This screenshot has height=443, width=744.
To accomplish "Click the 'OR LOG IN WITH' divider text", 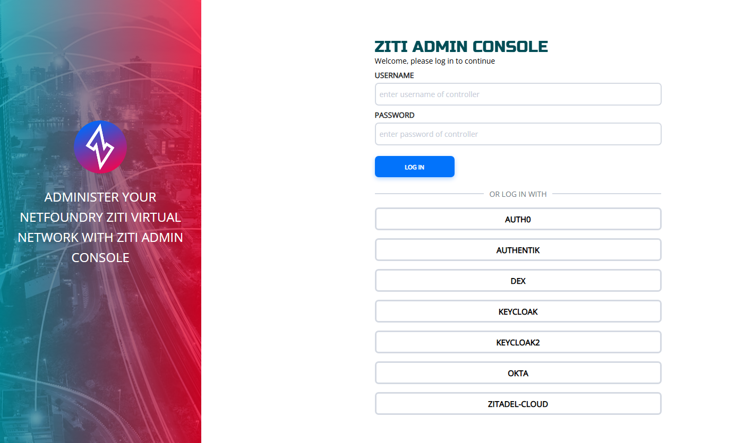I will [518, 194].
